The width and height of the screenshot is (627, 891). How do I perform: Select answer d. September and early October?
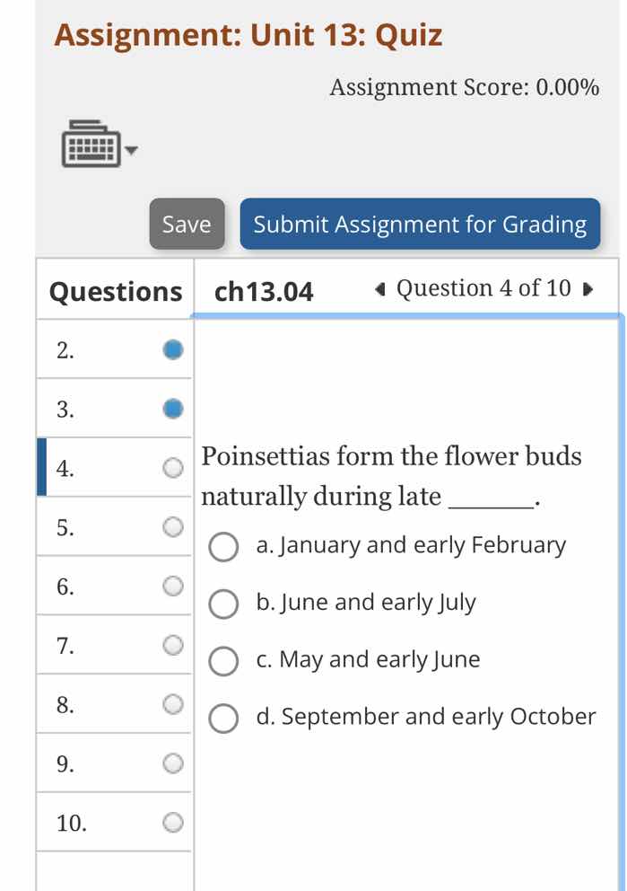coord(223,719)
